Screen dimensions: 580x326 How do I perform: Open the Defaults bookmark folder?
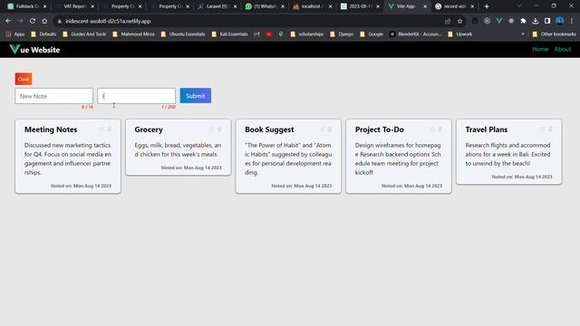pos(43,34)
